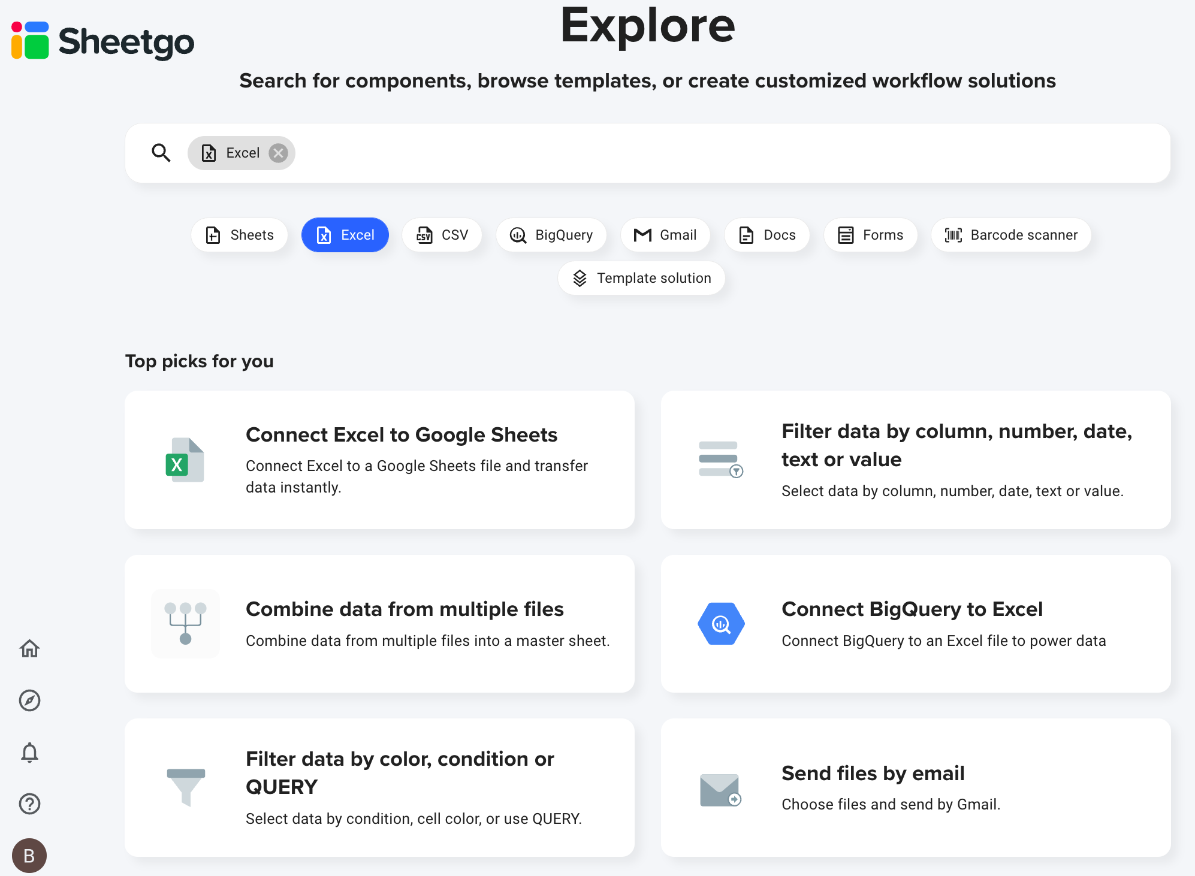The image size is (1195, 876).
Task: Click 'Choose files and send by Gmail.' text
Action: (891, 804)
